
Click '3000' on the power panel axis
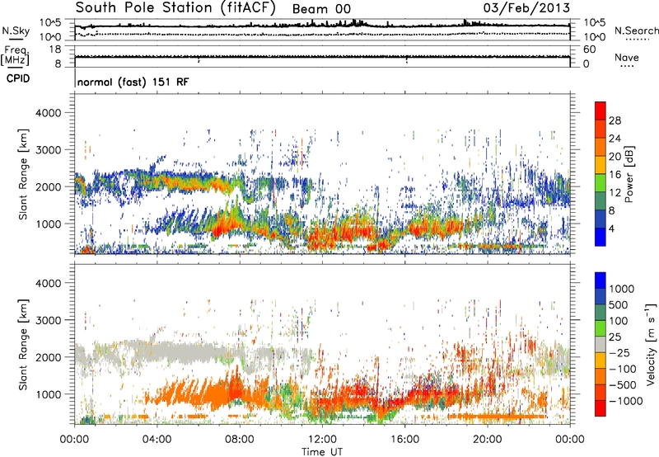pos(49,150)
